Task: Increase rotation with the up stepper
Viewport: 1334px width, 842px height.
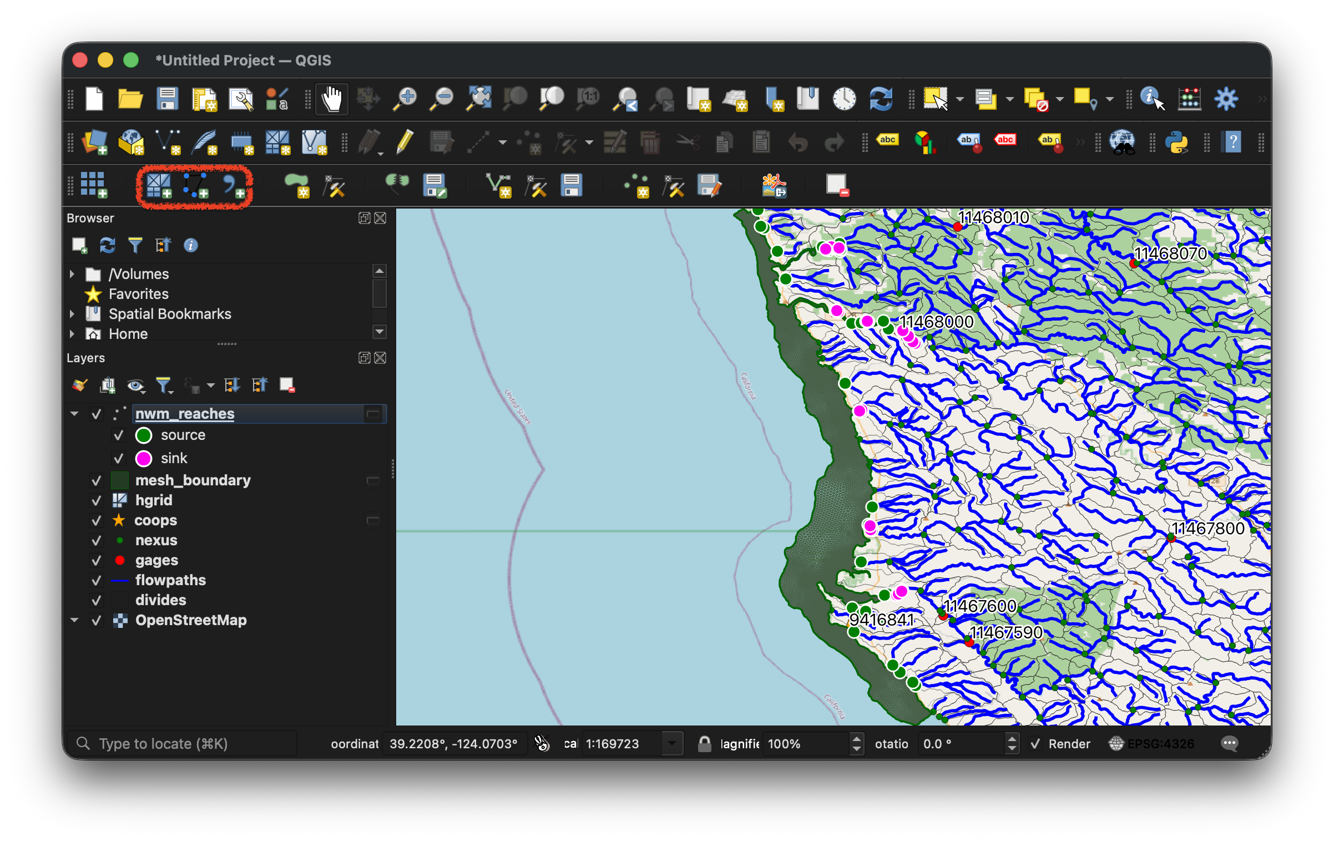Action: (1012, 739)
